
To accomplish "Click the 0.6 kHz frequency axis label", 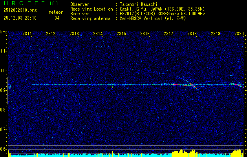I will point(3,149).
